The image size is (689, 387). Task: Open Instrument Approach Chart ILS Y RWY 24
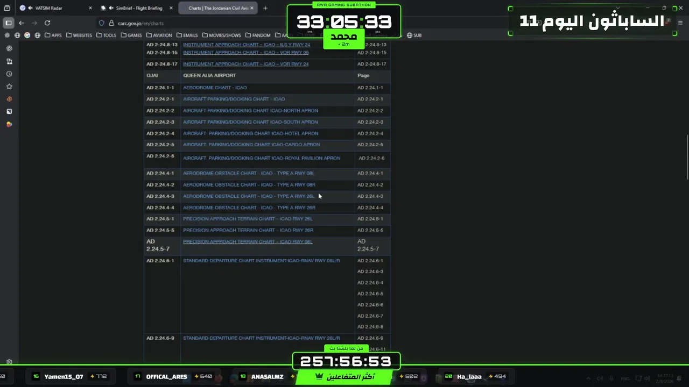[247, 45]
